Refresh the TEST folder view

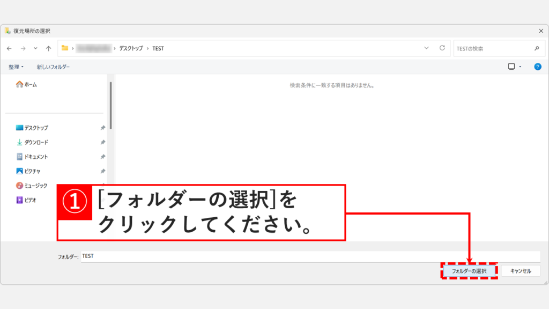[442, 48]
